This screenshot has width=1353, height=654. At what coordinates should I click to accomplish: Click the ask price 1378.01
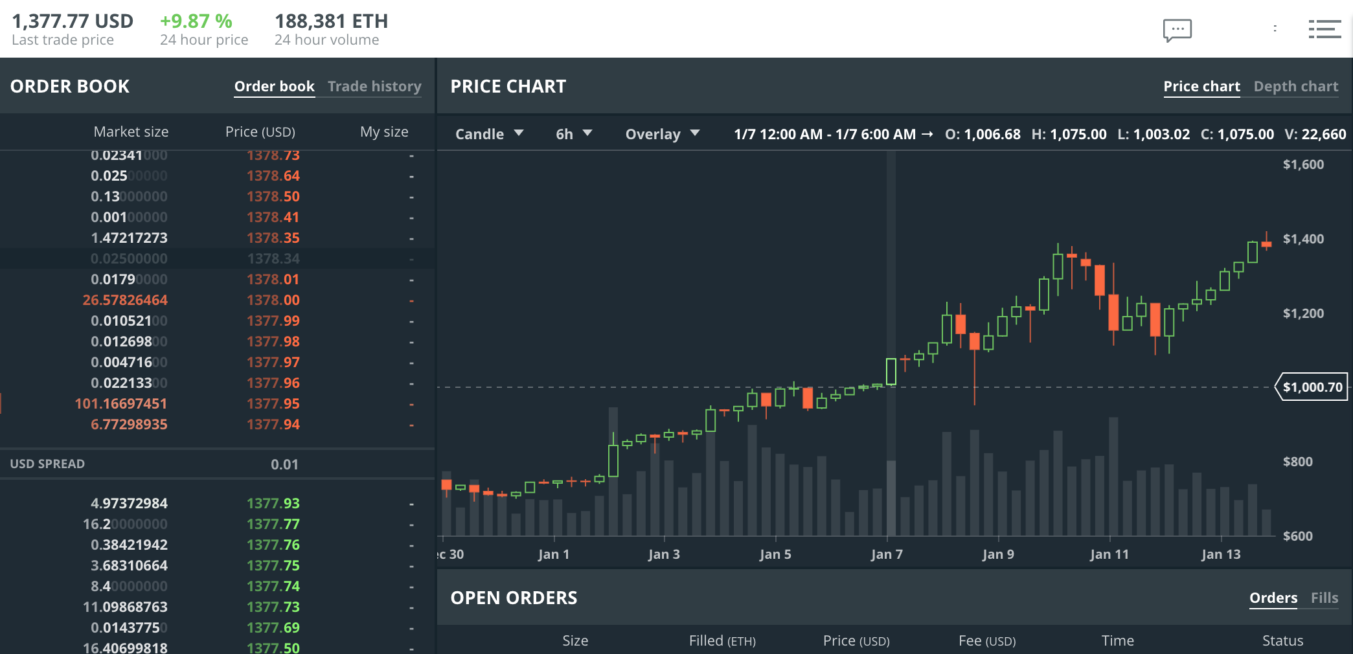click(273, 279)
